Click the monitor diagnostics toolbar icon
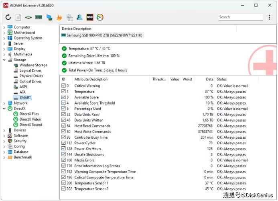 point(49,17)
